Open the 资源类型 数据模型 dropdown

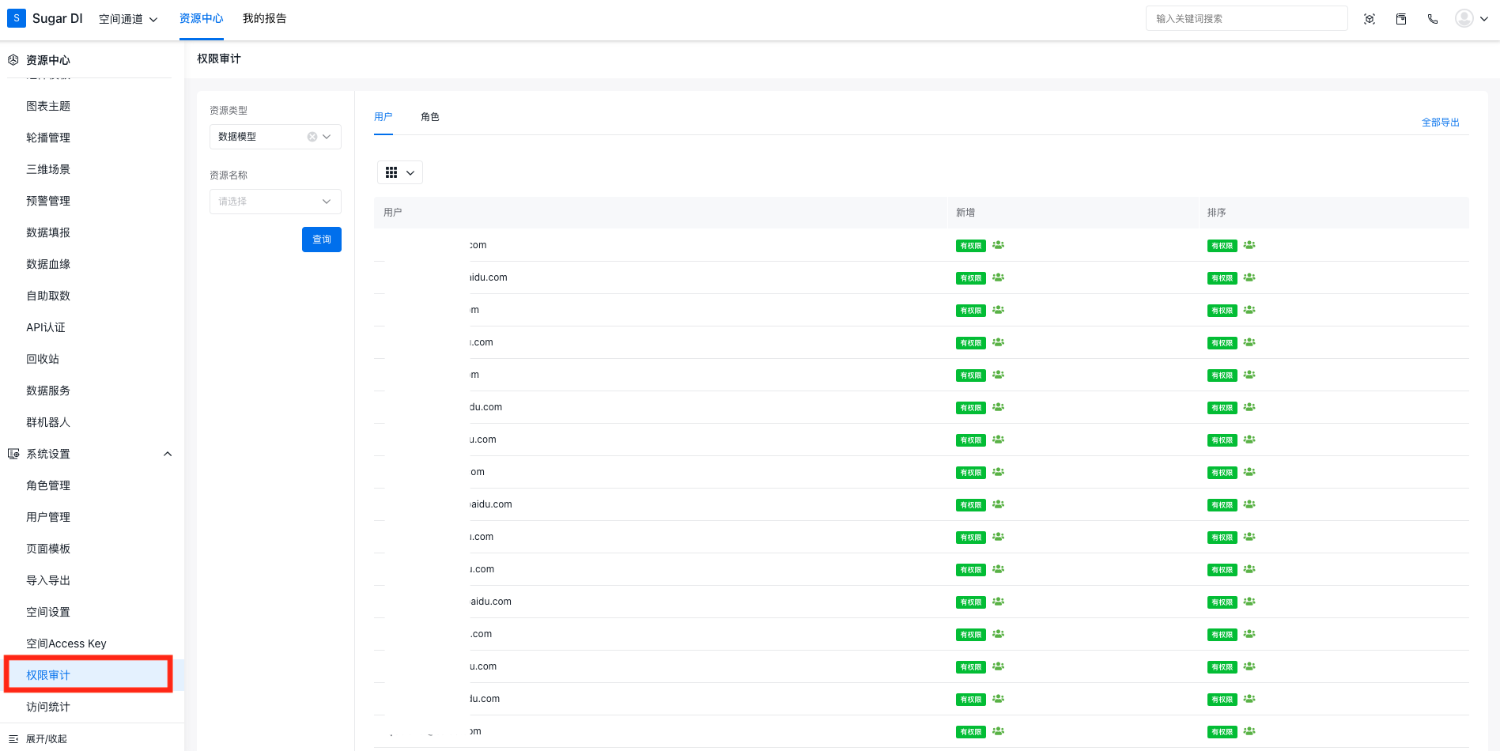[x=275, y=137]
